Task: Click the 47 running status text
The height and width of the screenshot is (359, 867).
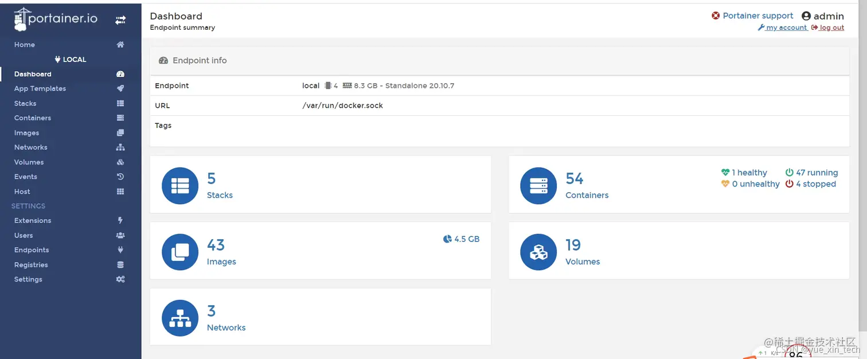Action: (x=817, y=173)
